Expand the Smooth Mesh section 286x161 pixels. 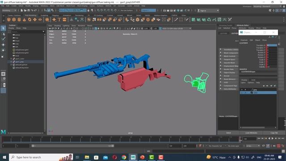click(x=220, y=63)
